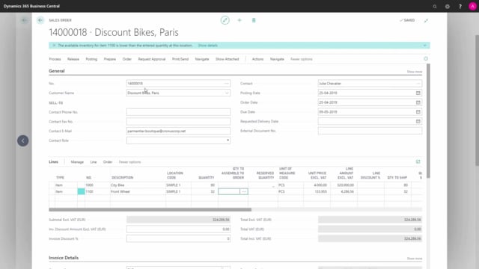Click the External Document No. field
Screen dimensions: 479x269
pyautogui.click(x=370, y=131)
